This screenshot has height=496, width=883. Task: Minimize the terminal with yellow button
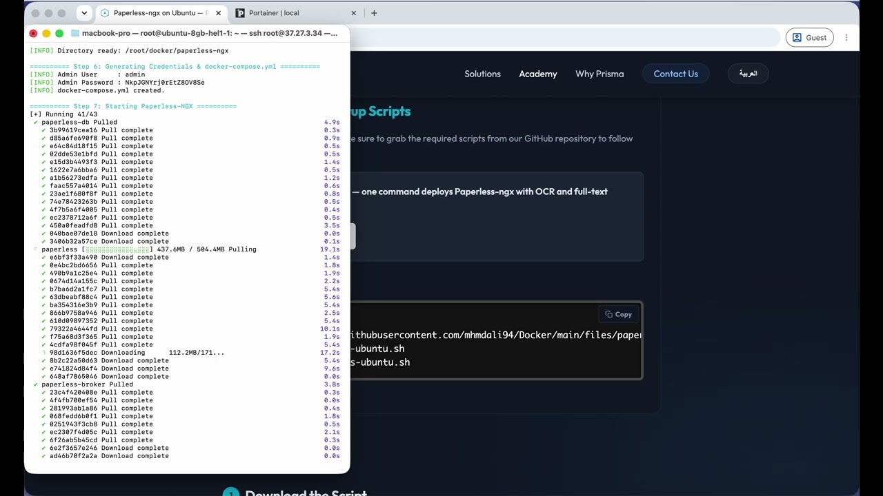(46, 33)
